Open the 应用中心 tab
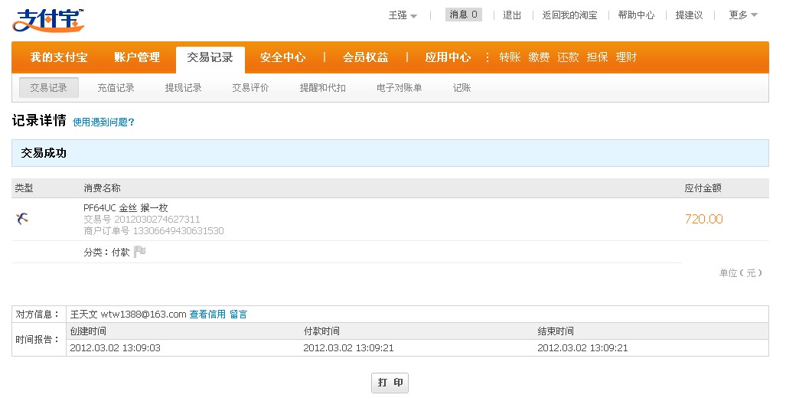Screen dimensions: 786x401 pyautogui.click(x=448, y=57)
